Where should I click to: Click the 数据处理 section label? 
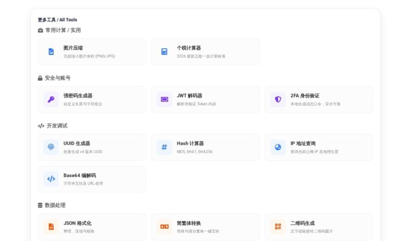coord(55,205)
